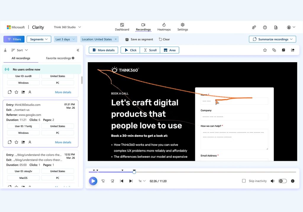Play the session recording
This screenshot has height=212, width=303.
(93, 181)
